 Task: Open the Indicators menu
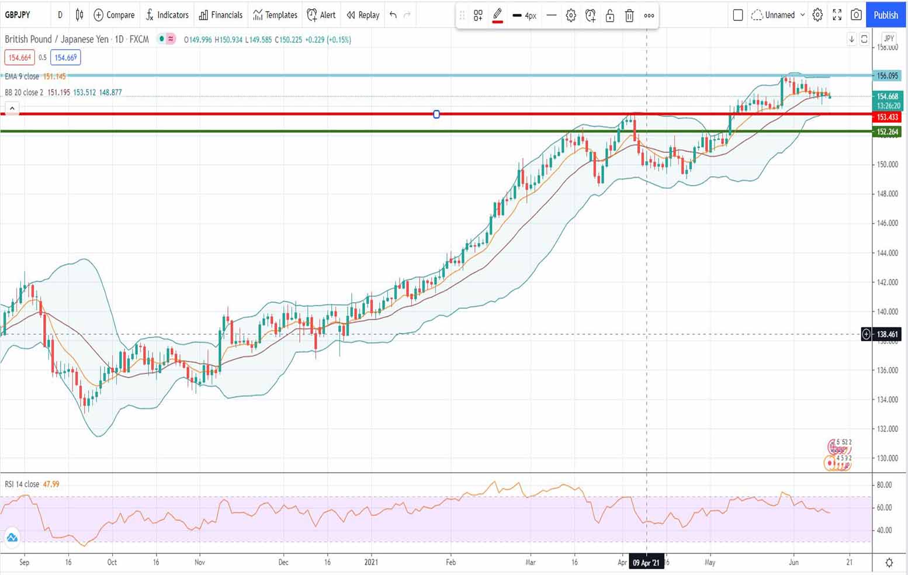(167, 15)
